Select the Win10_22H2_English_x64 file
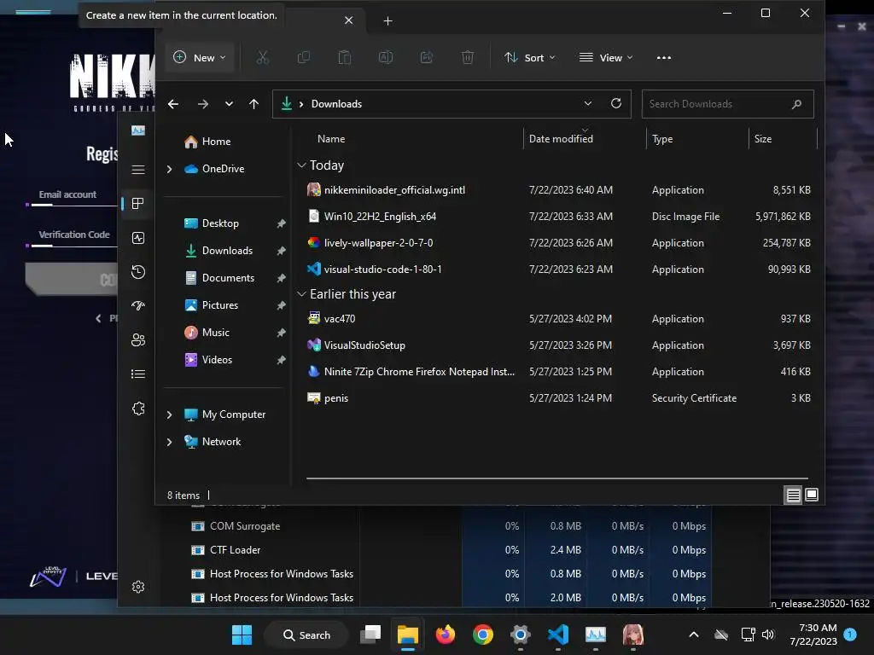Viewport: 874px width, 655px height. (x=557, y=216)
